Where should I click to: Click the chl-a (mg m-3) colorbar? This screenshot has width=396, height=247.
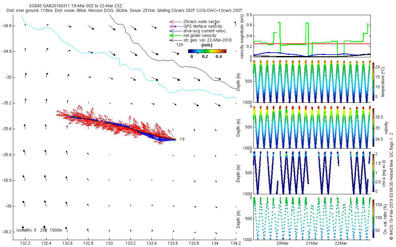[373, 173]
